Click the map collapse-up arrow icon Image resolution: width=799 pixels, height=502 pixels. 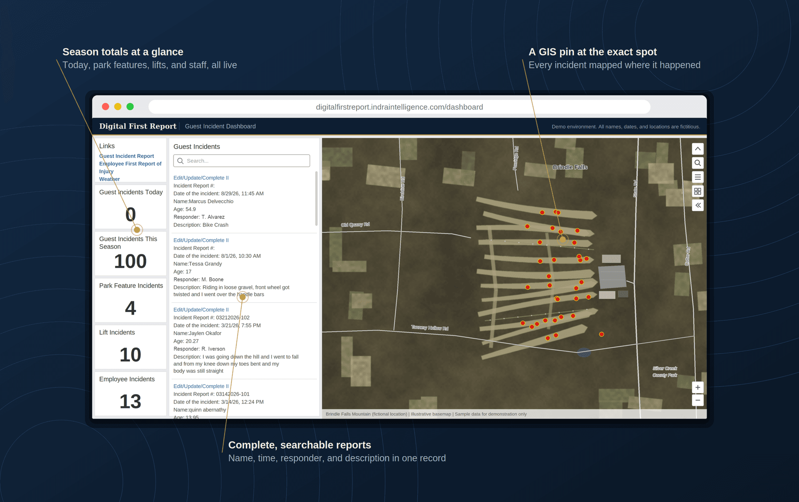tap(697, 149)
